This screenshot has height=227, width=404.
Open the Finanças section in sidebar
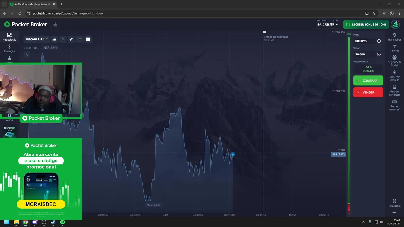(9, 48)
